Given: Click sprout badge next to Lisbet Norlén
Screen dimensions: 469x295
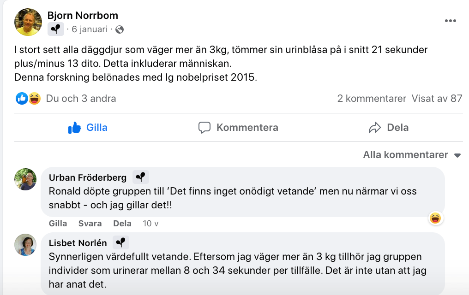Looking at the screenshot, I should click(x=121, y=243).
